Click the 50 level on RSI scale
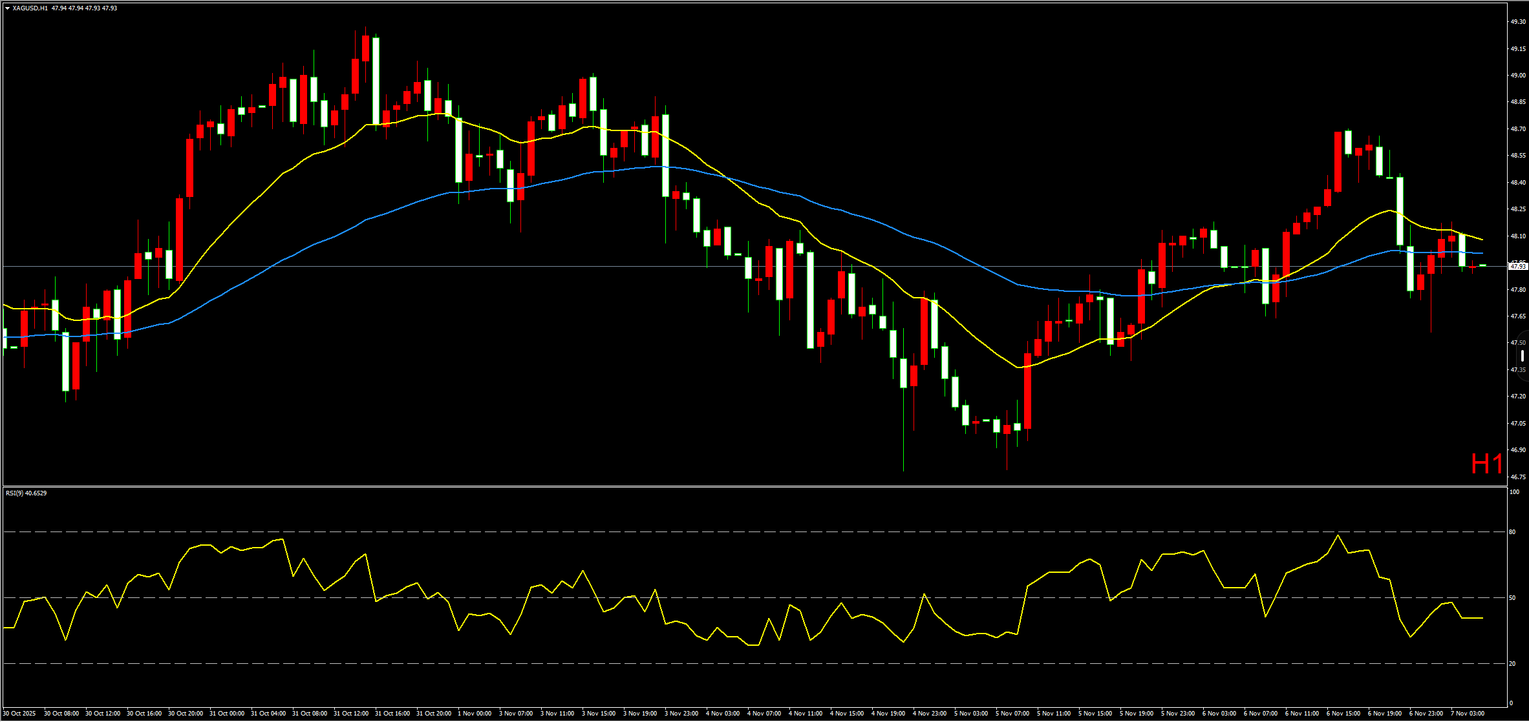This screenshot has height=722, width=1529. [x=1512, y=598]
